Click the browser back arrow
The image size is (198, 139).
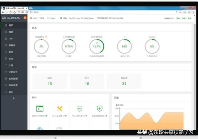[x=3, y=12]
